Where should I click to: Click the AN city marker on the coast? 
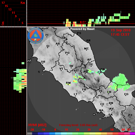click(88, 42)
